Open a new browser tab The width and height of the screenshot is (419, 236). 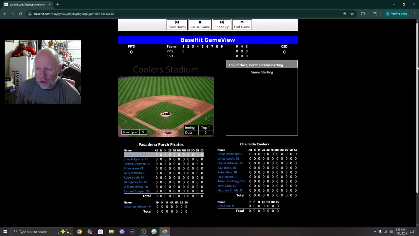pyautogui.click(x=58, y=5)
